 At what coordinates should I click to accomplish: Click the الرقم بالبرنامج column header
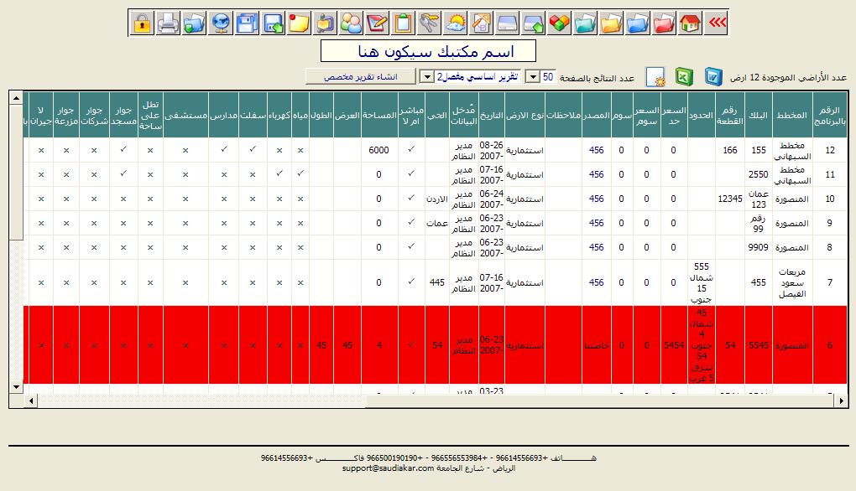point(830,115)
